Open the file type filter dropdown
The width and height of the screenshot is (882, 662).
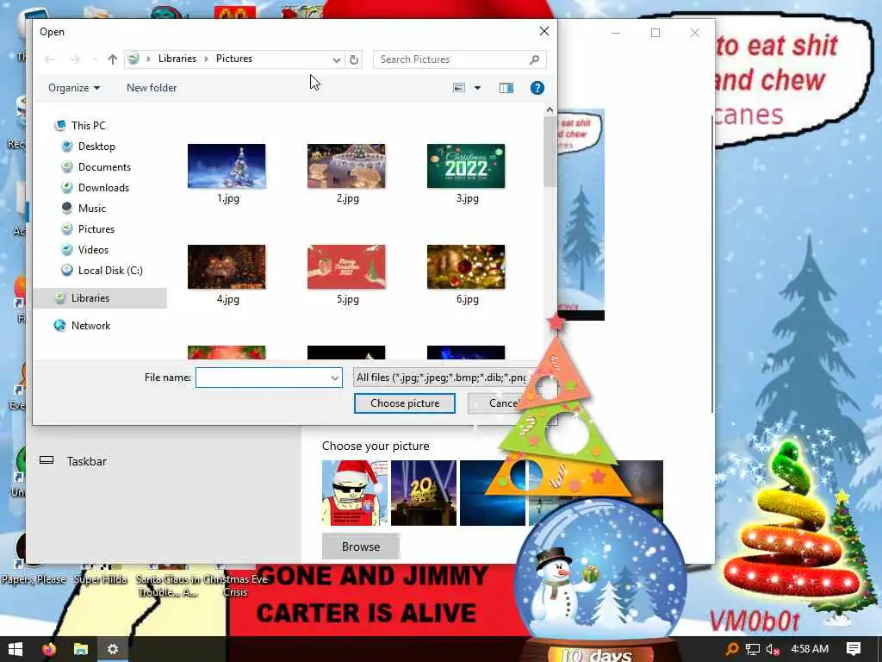click(x=440, y=378)
